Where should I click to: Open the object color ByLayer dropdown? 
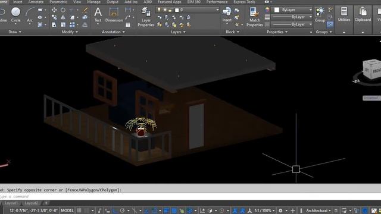[x=310, y=10]
